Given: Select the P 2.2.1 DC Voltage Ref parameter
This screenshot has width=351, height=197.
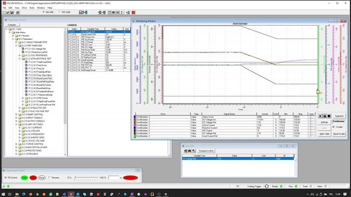Looking at the screenshot, I should 35,49.
